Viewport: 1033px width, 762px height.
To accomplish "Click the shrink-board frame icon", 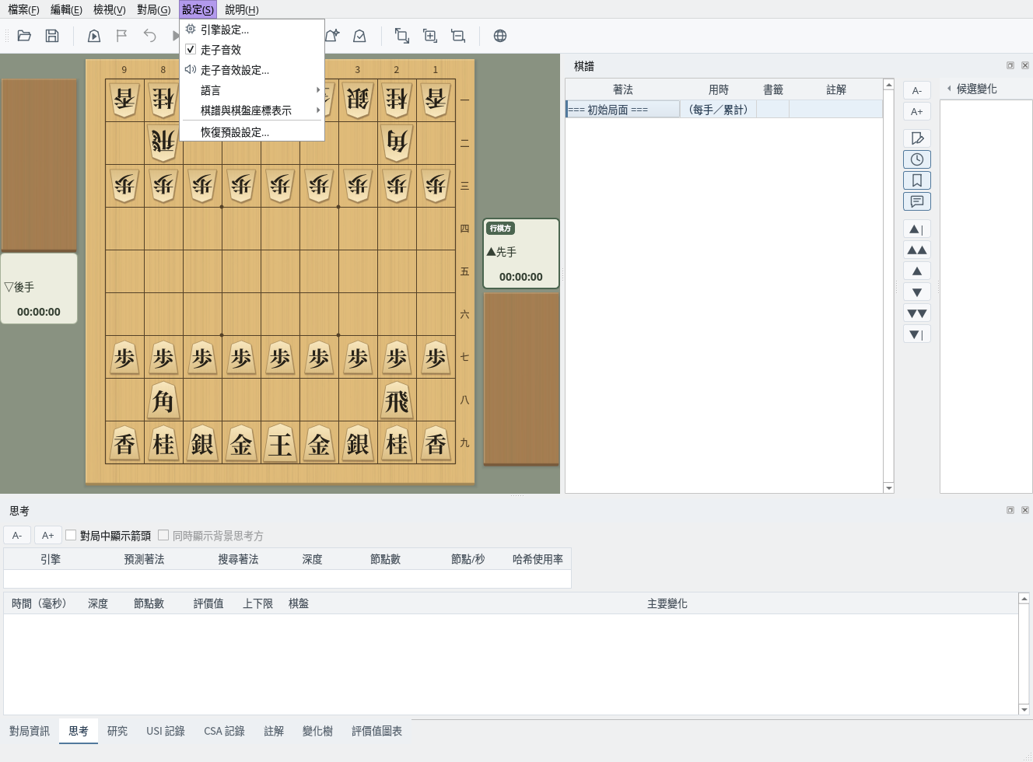I will (457, 36).
